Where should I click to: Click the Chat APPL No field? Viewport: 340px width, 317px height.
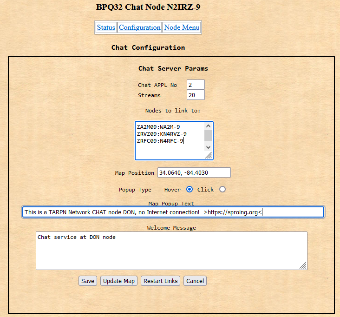[x=196, y=85]
